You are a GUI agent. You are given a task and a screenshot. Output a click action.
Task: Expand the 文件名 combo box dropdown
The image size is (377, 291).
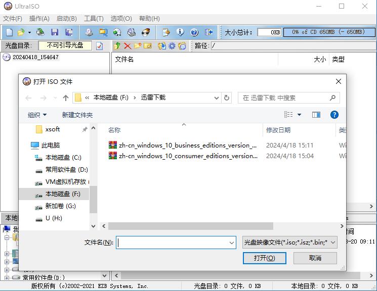232,243
